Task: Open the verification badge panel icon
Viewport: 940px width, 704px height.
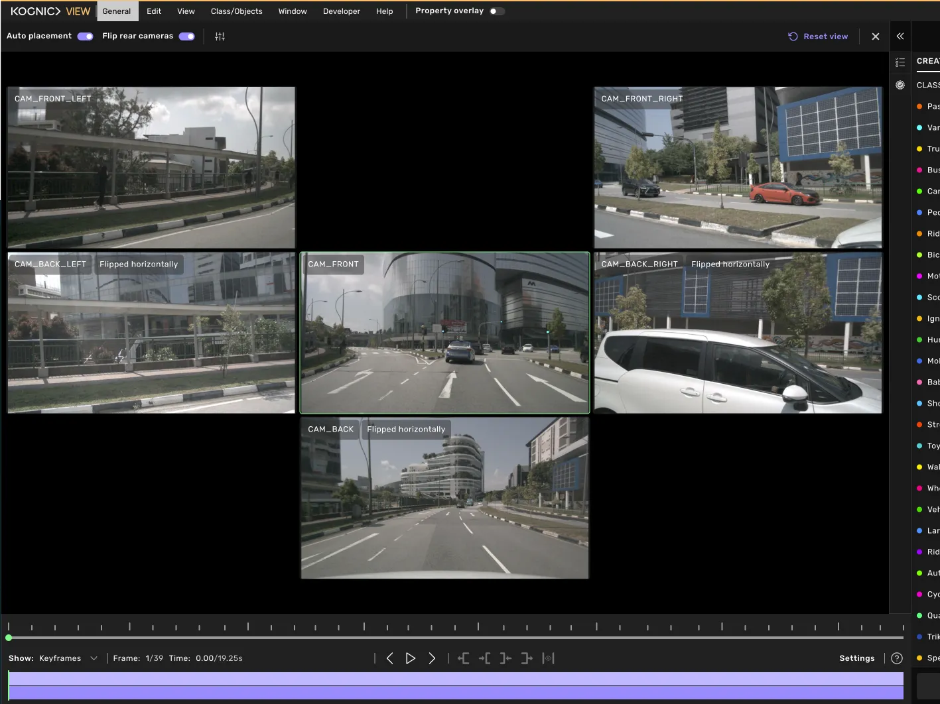Action: point(900,85)
